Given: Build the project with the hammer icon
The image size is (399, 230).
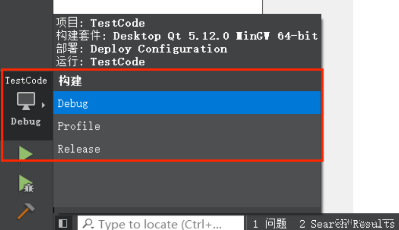Looking at the screenshot, I should [x=26, y=211].
